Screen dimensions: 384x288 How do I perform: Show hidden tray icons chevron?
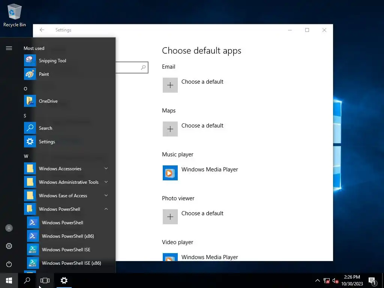(317, 280)
